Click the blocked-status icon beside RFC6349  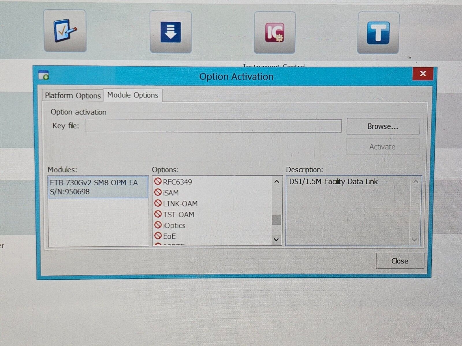click(x=158, y=182)
